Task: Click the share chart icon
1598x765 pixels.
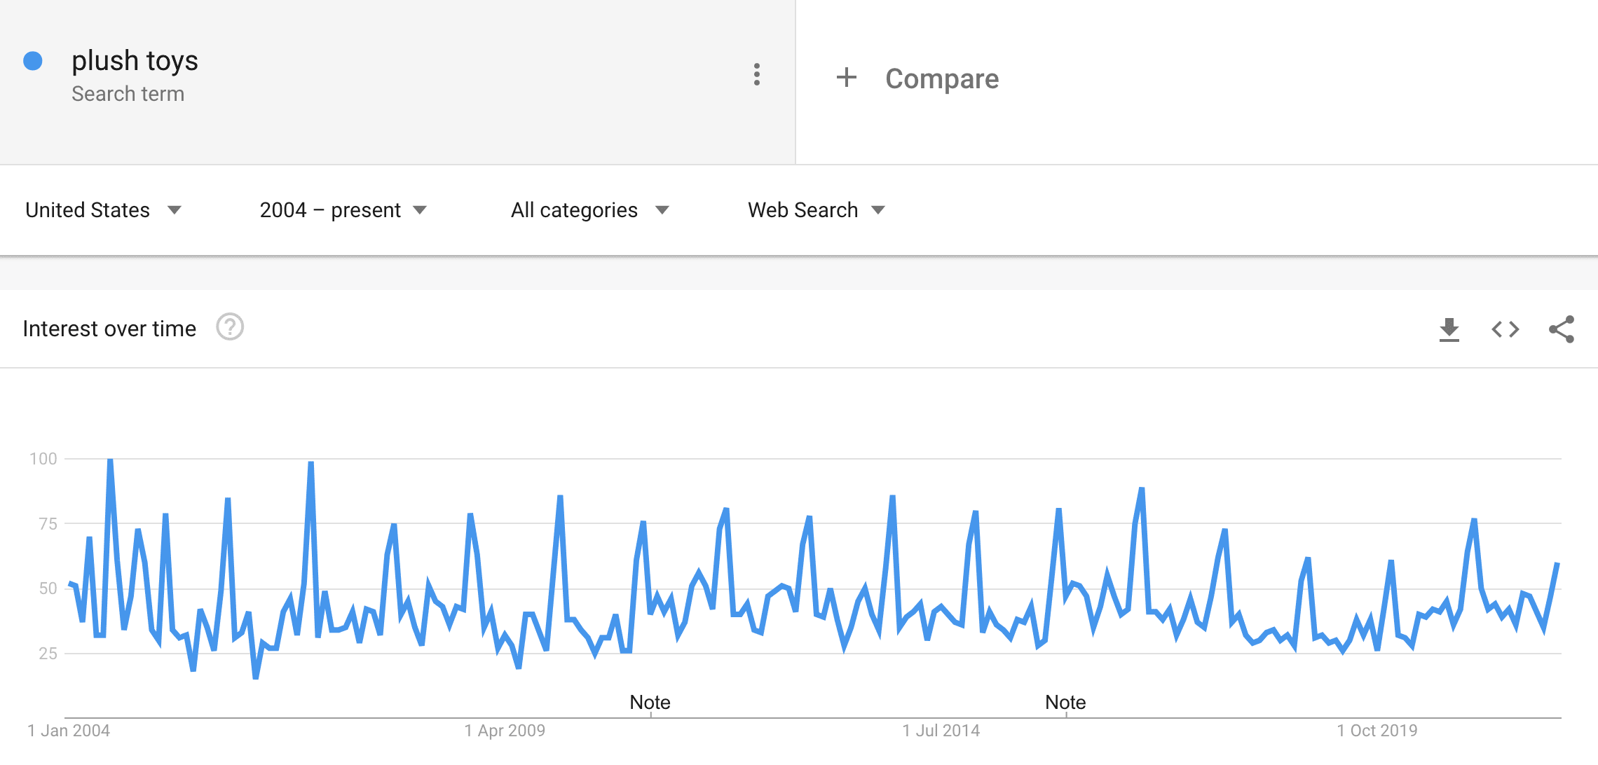Action: click(1561, 329)
